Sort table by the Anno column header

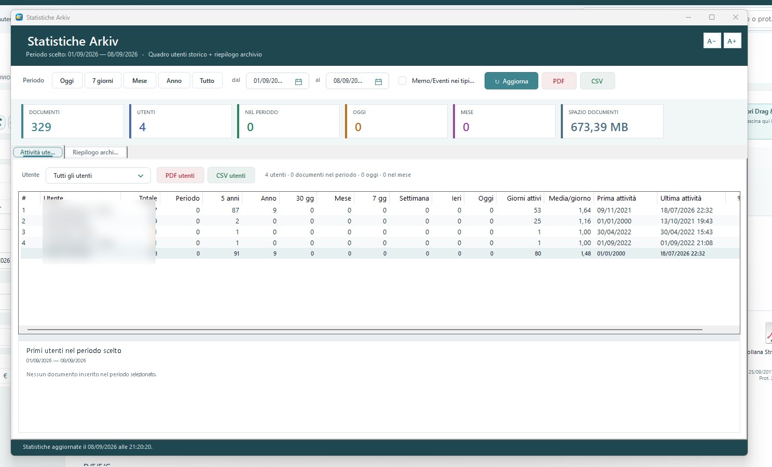point(260,199)
